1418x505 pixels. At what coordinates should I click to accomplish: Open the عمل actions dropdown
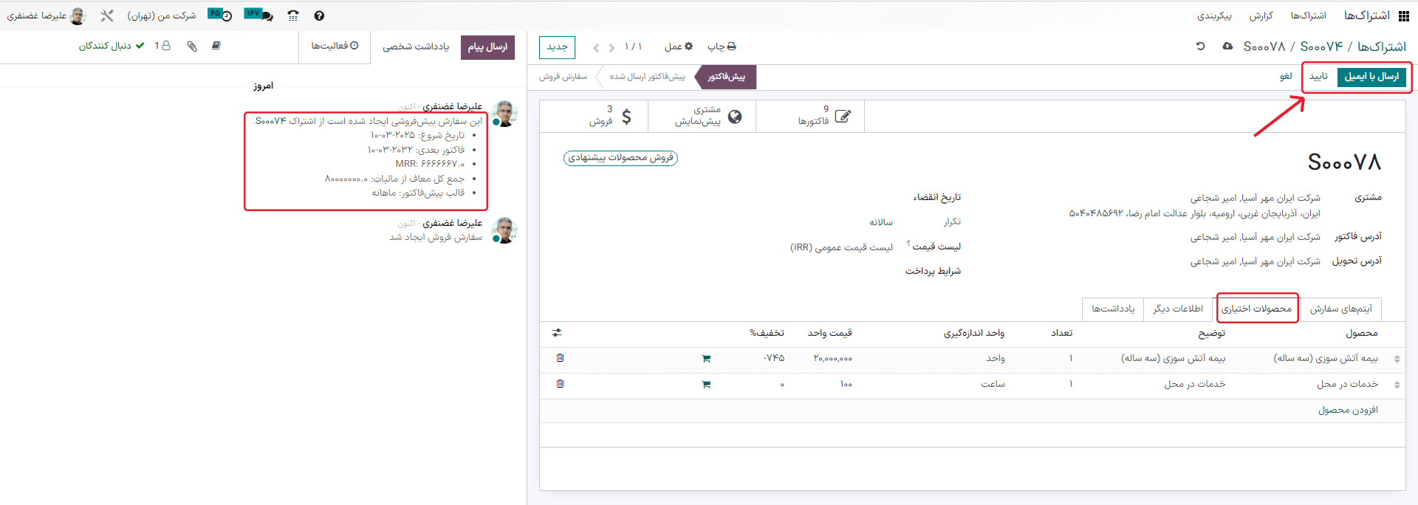point(678,47)
